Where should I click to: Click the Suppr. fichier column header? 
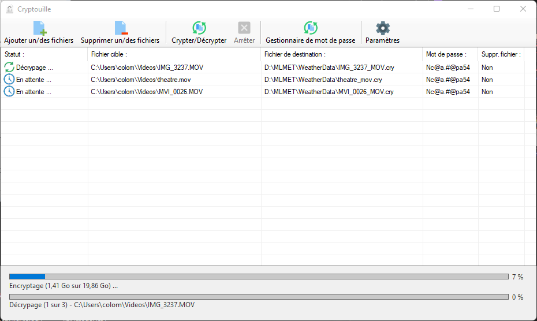click(501, 54)
